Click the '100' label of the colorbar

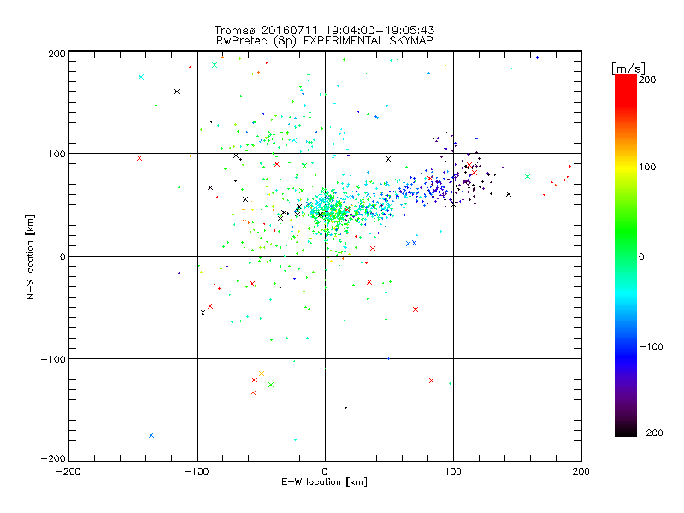[647, 167]
